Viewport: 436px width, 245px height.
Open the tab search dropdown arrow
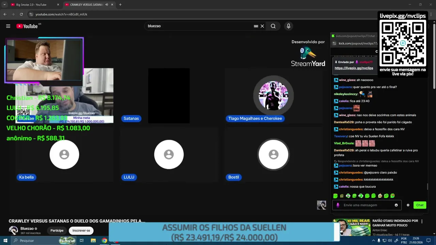4,5
